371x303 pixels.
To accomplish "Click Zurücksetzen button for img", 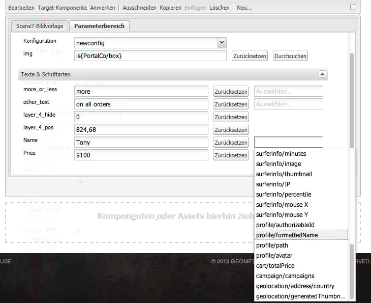I will [250, 56].
